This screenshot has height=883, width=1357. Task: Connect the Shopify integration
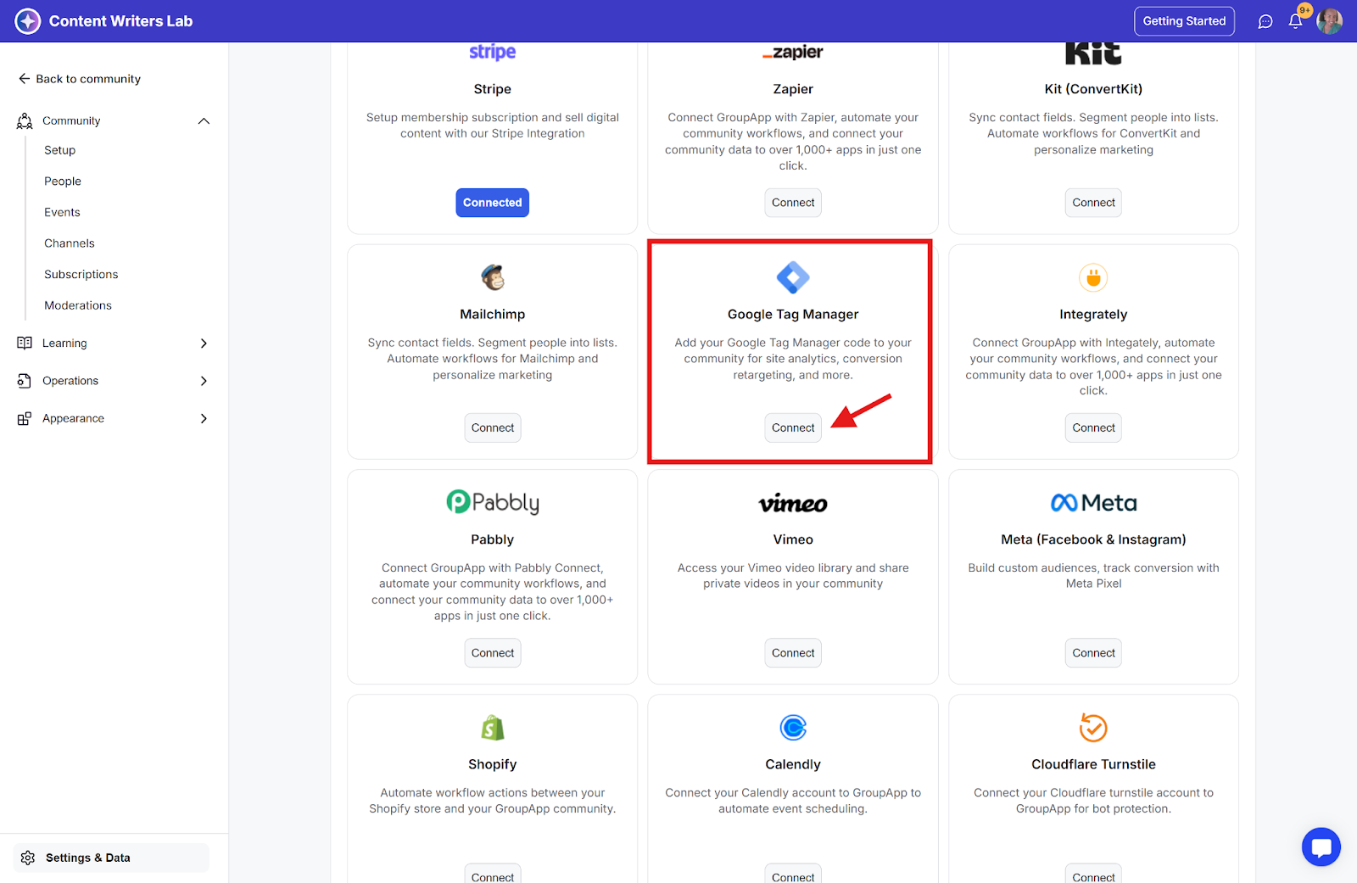[x=493, y=875]
